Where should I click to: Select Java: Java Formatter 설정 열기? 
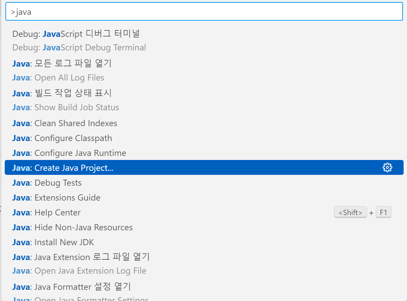pos(204,290)
